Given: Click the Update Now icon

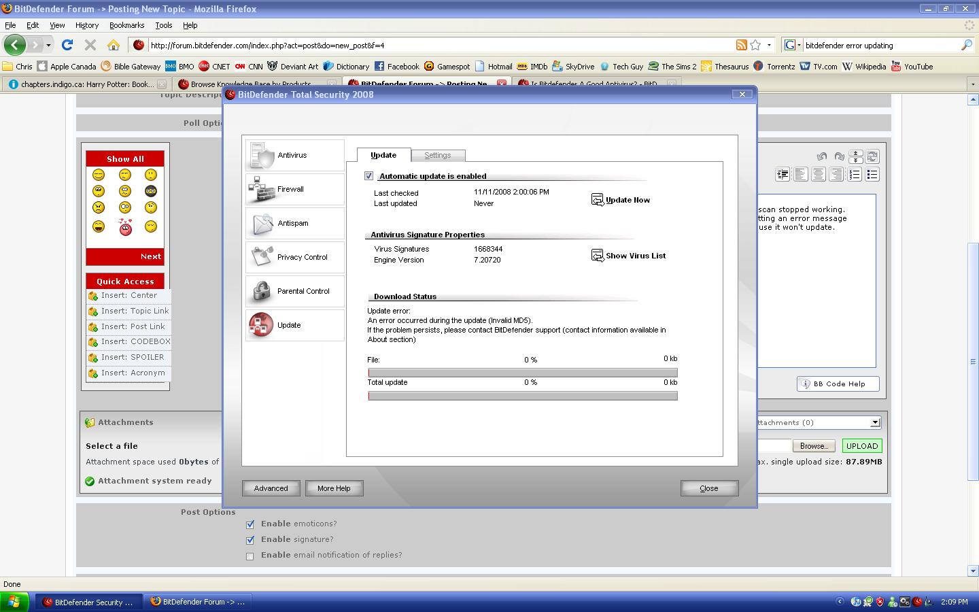Looking at the screenshot, I should coord(597,200).
